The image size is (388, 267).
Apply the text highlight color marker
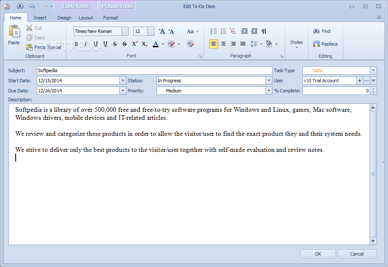coord(171,44)
